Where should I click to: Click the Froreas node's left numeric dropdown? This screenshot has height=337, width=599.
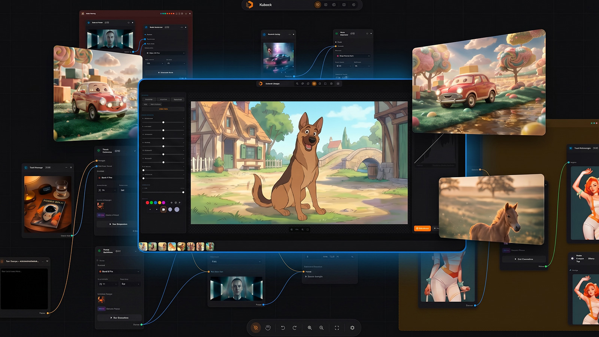click(108, 284)
